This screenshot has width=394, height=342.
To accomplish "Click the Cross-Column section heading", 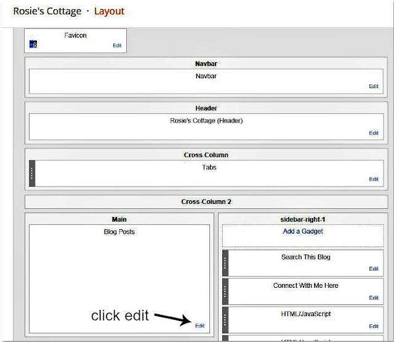I will pos(206,155).
